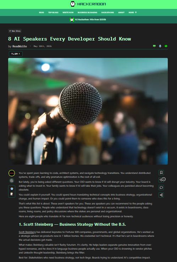Click the microphone featured image
The image size is (177, 262).
pyautogui.click(x=88, y=111)
